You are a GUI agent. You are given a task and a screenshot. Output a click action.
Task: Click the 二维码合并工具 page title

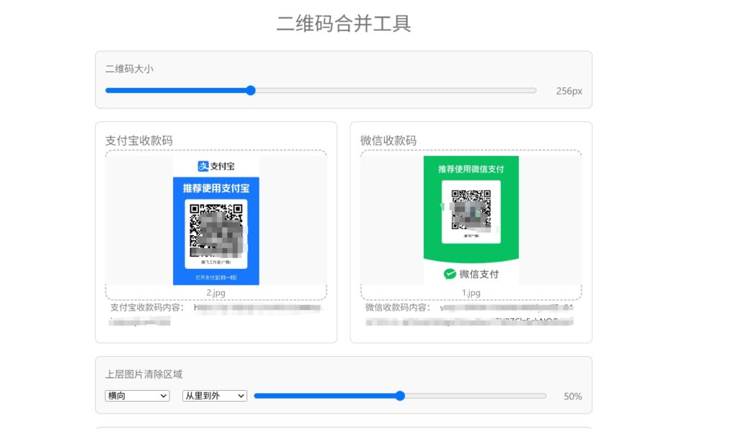[x=344, y=24]
